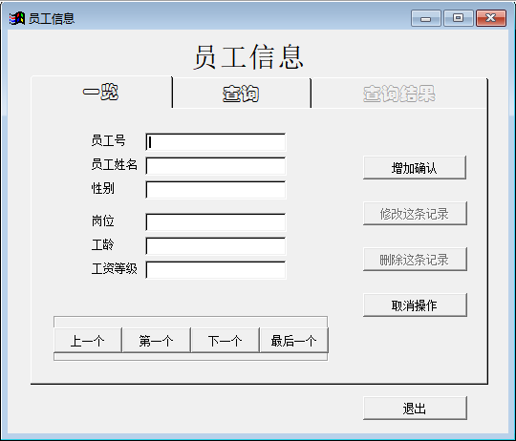Focus the 工龄 text box

216,246
